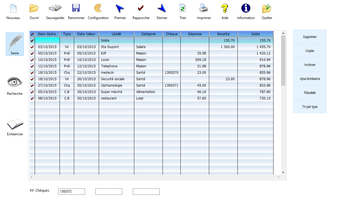Open Configuration with the euro icon
358x204 pixels.
click(98, 8)
